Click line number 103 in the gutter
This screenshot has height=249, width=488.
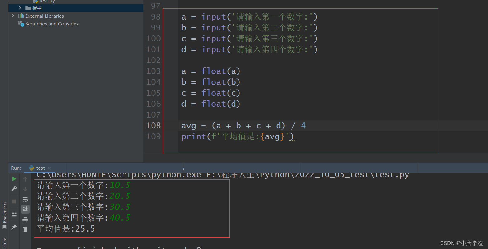pyautogui.click(x=153, y=71)
